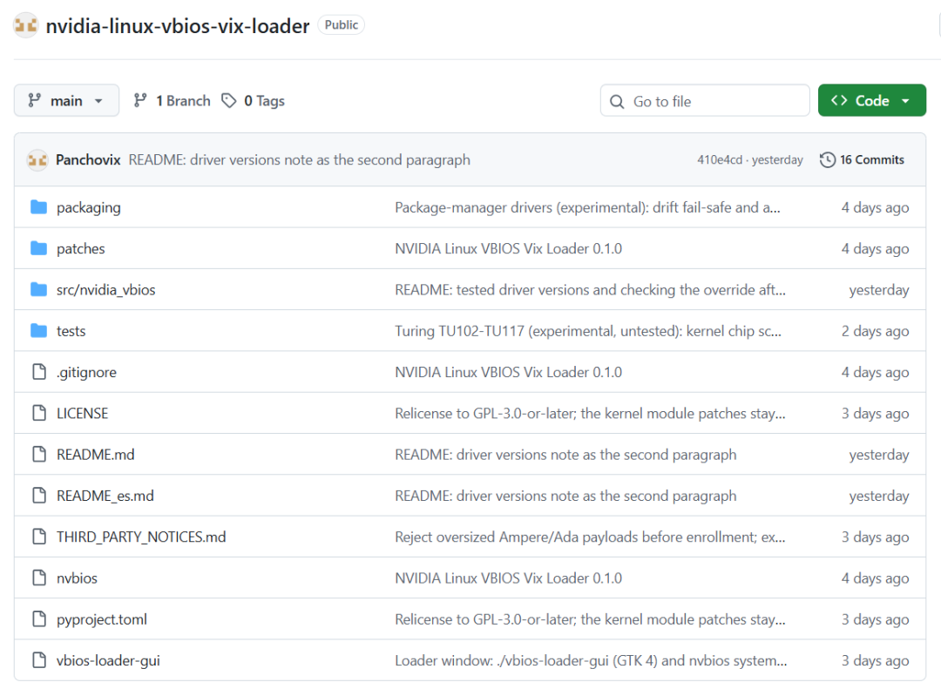Focus the Go to file search field
941x689 pixels.
pos(705,101)
